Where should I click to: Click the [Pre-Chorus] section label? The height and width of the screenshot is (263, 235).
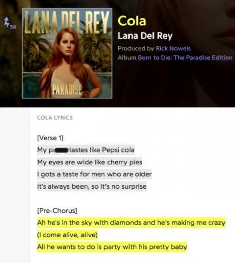57,211
